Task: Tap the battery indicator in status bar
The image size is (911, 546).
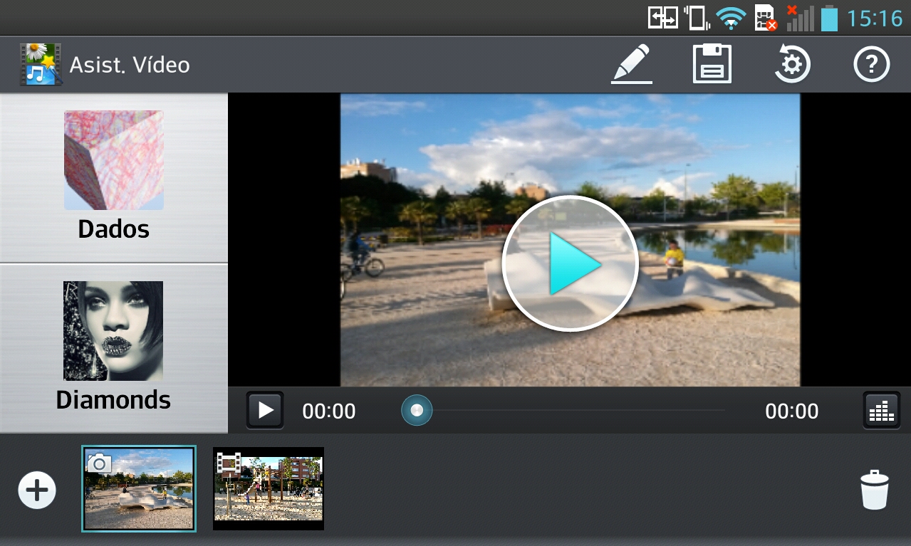Action: [x=829, y=18]
